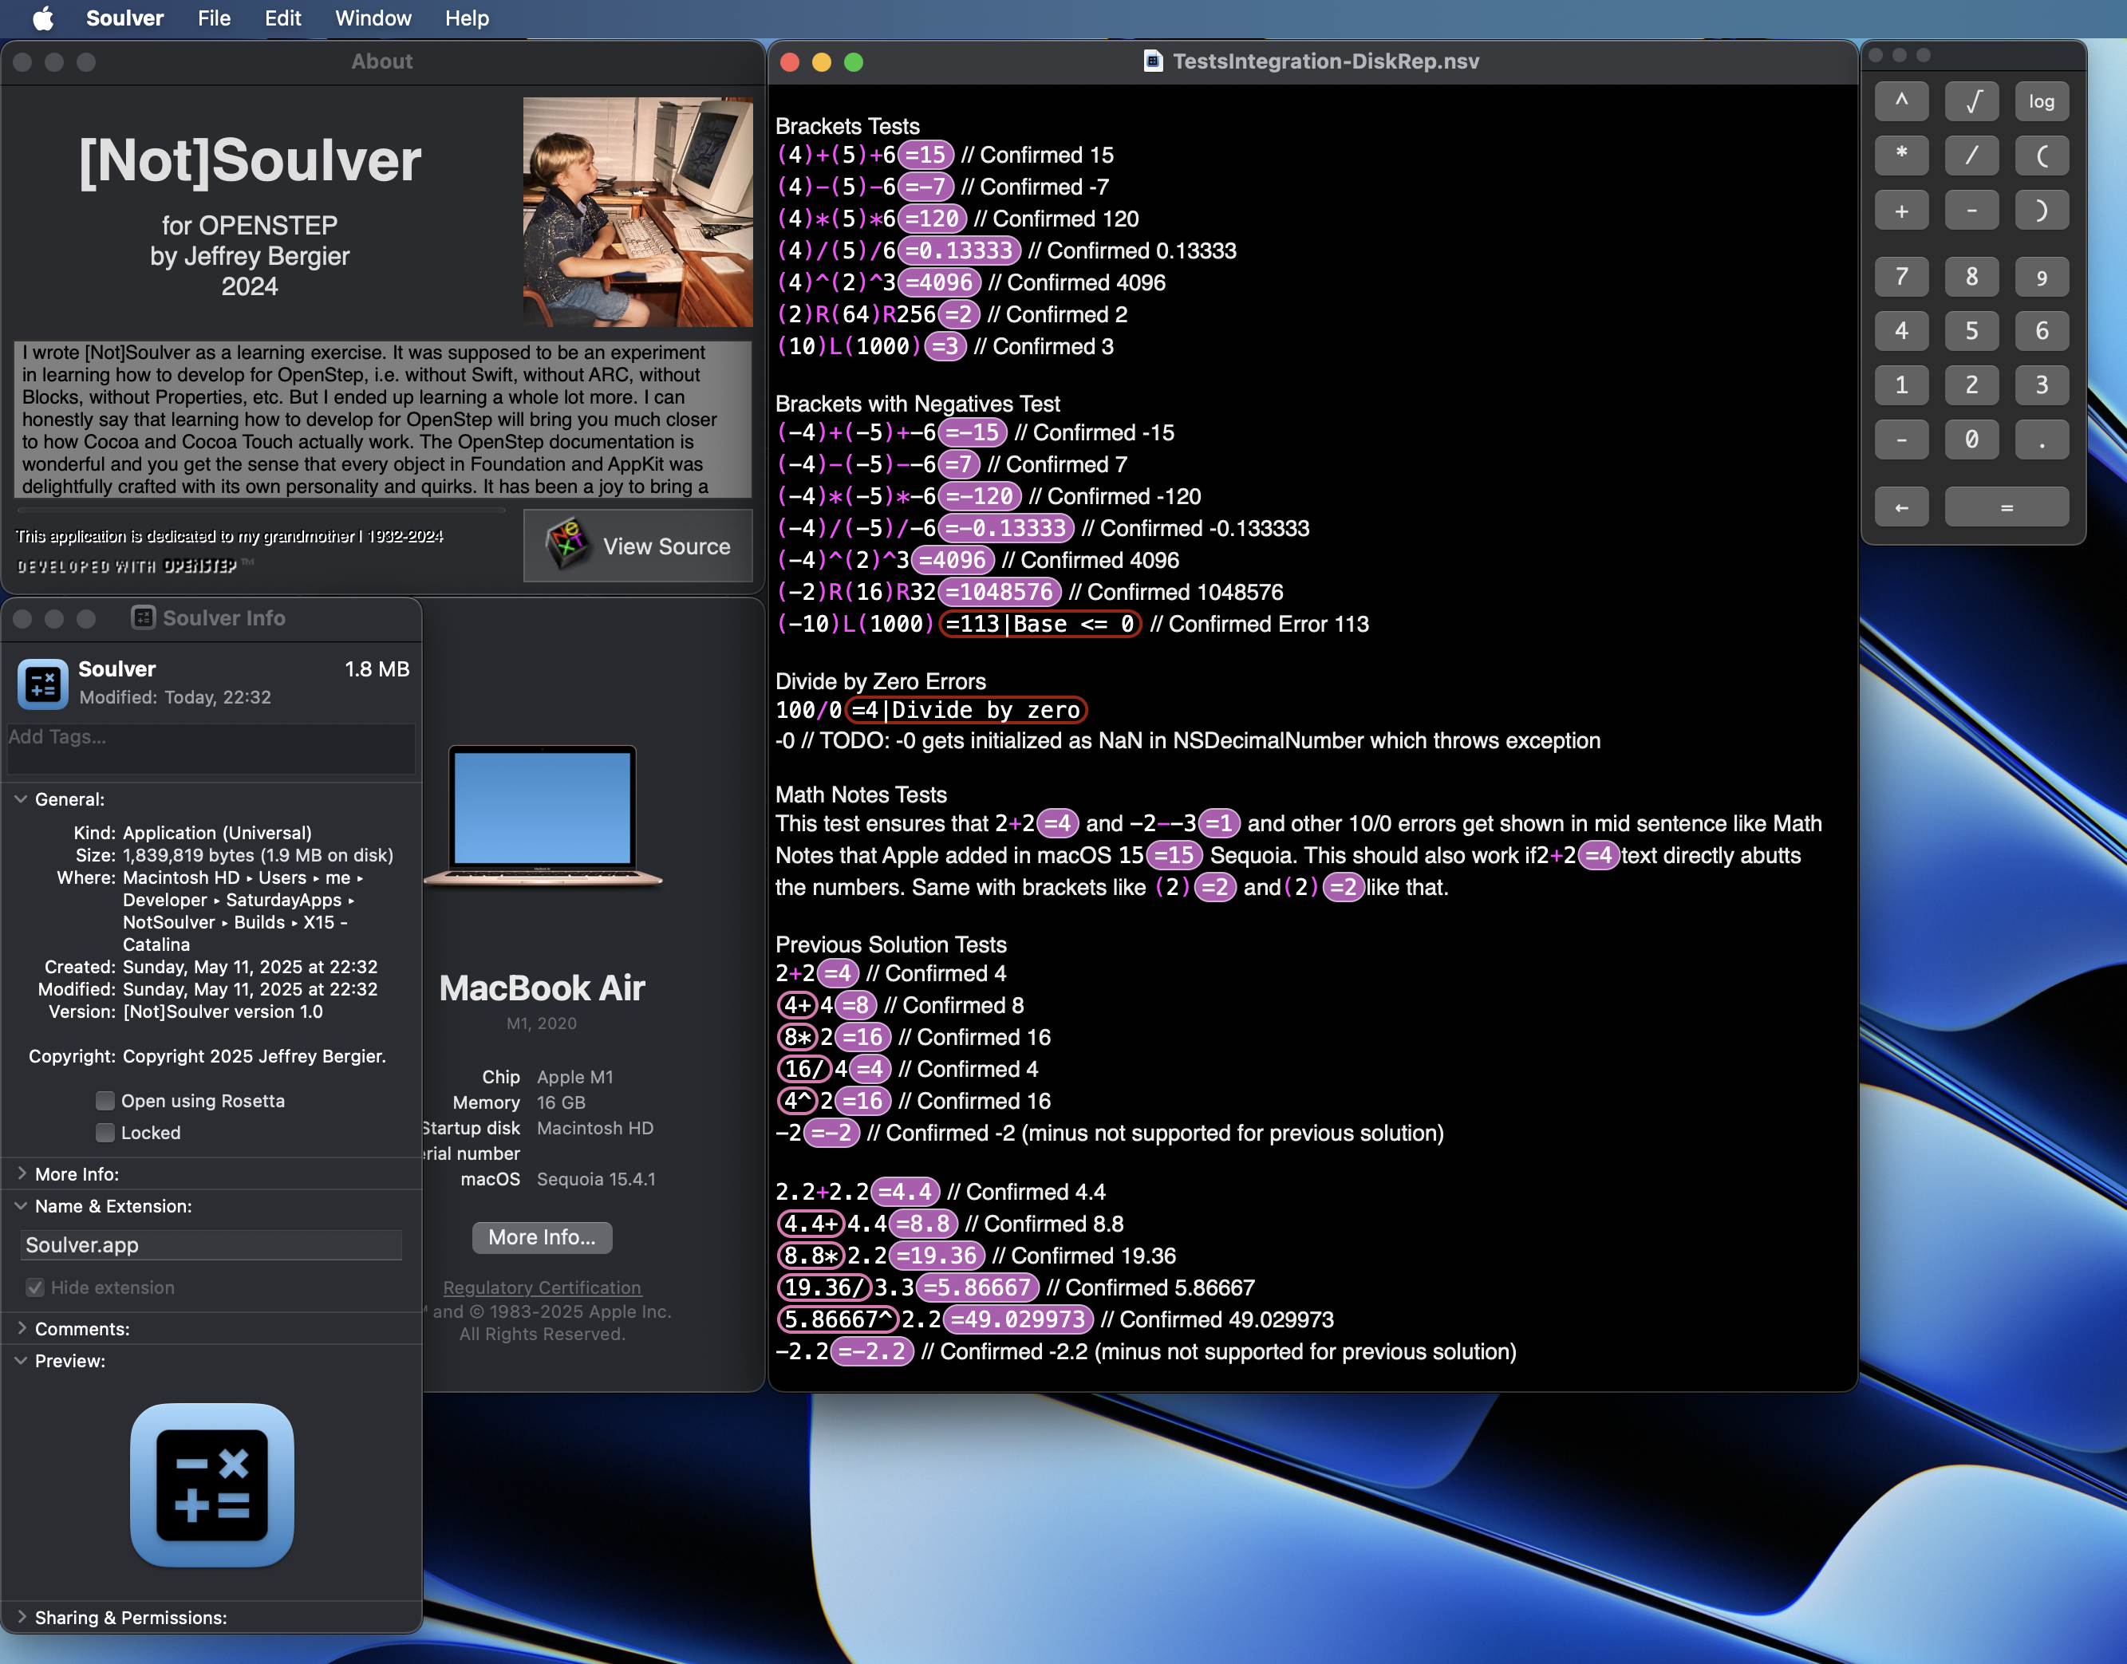Click the number 8 key
Viewport: 2127px width, 1664px height.
tap(1971, 277)
